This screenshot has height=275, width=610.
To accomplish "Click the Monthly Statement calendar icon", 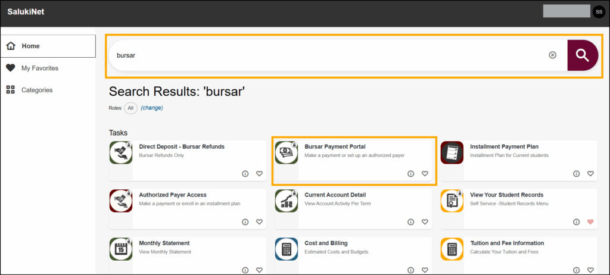I will pos(121,249).
